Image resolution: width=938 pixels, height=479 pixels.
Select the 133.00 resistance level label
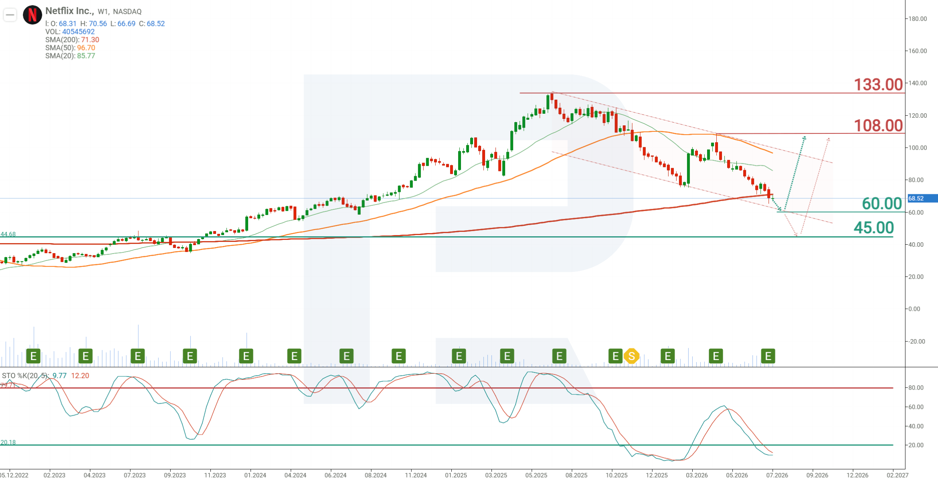click(878, 85)
